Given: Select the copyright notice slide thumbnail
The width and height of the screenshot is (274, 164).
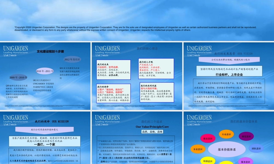Looking at the screenshot, I should point(137,20).
